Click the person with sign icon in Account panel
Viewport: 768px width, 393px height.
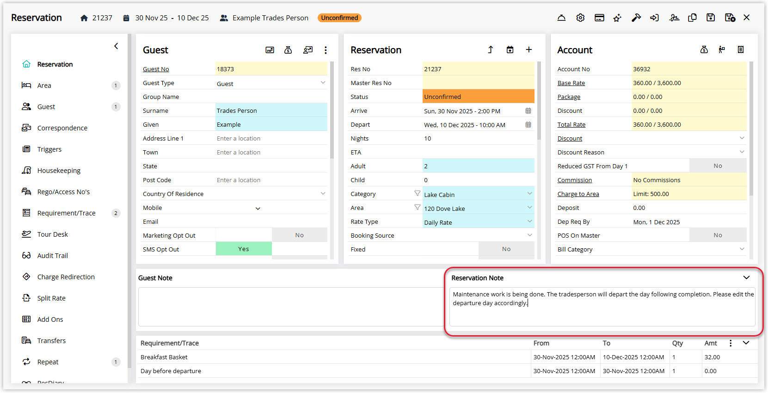click(722, 49)
